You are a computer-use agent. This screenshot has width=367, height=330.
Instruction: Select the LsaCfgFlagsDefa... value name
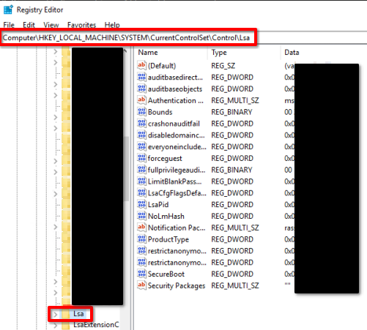[177, 193]
